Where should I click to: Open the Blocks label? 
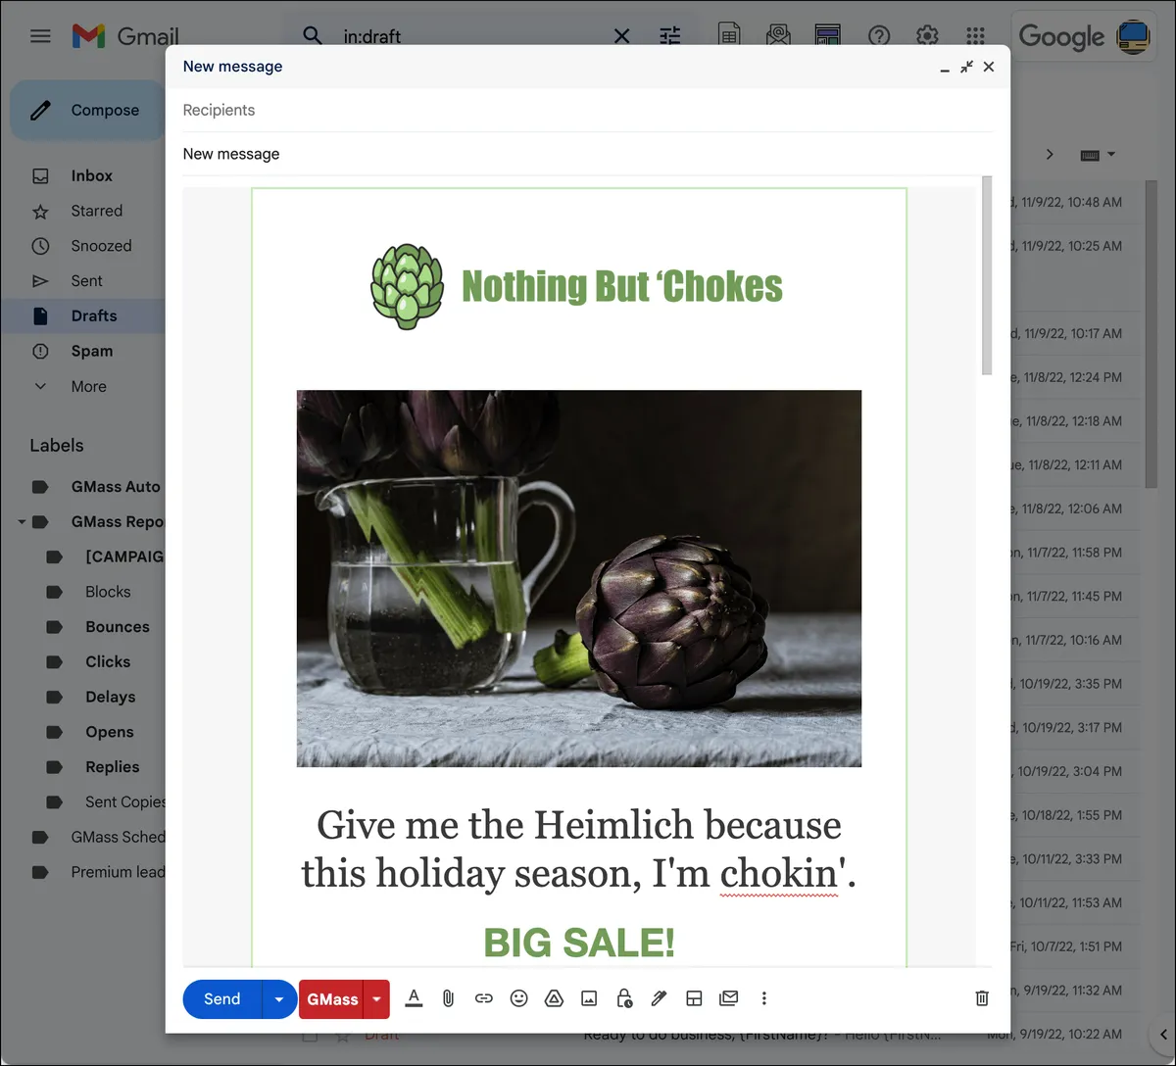tap(108, 592)
